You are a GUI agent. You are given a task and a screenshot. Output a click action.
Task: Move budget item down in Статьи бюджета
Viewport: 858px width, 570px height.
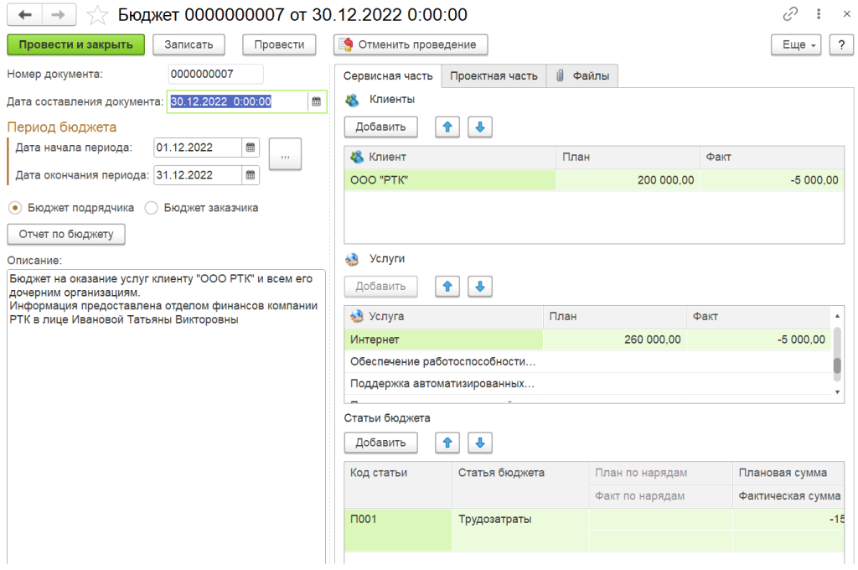point(480,443)
